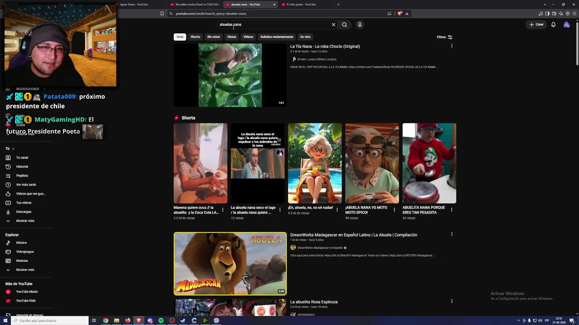This screenshot has height=325, width=579.
Task: Expand the Tú sidebar section
Action: click(x=9, y=149)
